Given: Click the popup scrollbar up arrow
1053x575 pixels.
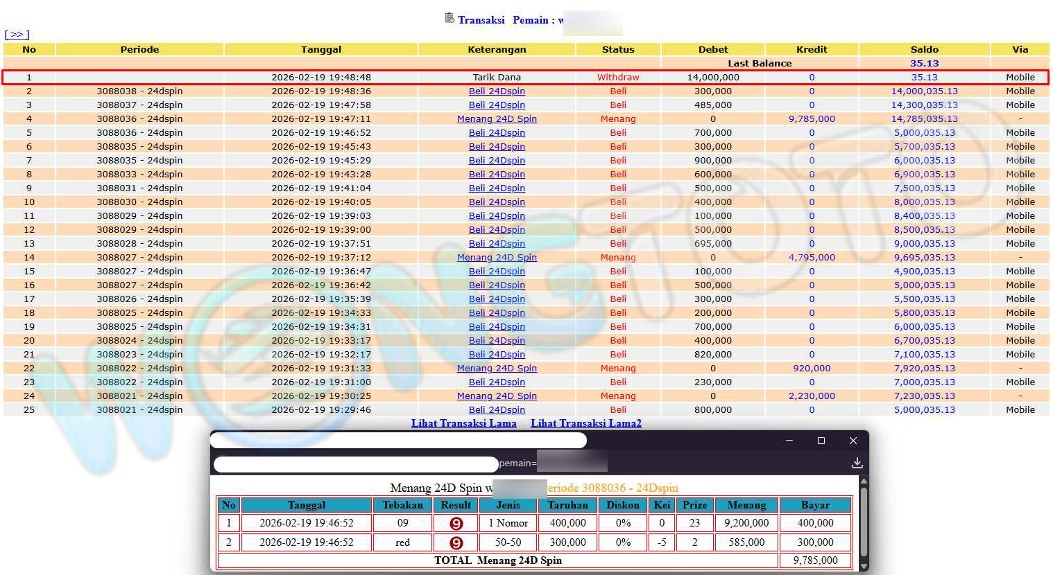Looking at the screenshot, I should click(864, 481).
